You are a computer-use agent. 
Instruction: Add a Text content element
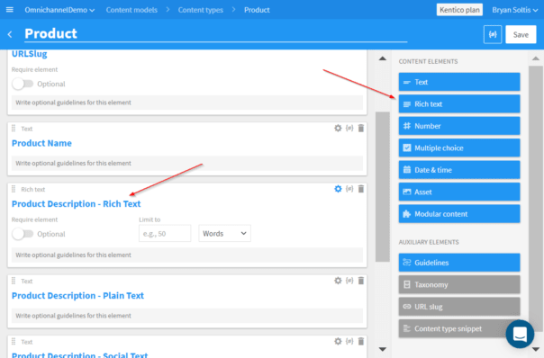459,82
